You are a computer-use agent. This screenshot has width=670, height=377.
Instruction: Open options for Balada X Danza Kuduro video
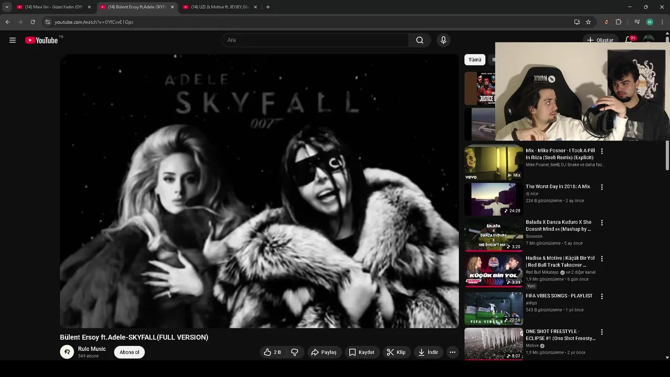tap(602, 223)
